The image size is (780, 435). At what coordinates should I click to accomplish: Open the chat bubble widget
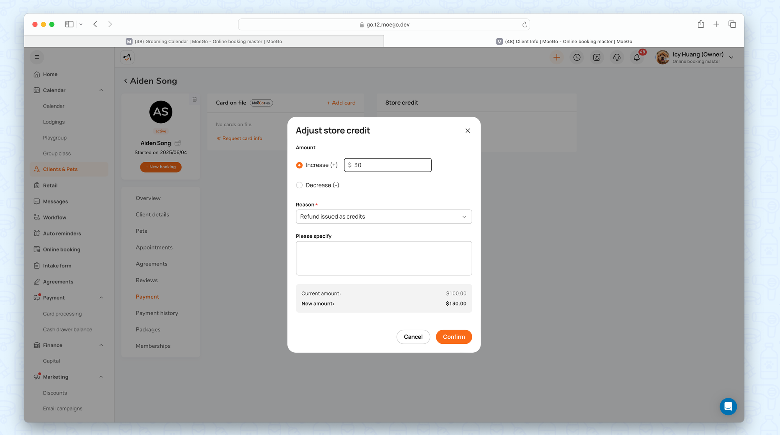(x=728, y=407)
